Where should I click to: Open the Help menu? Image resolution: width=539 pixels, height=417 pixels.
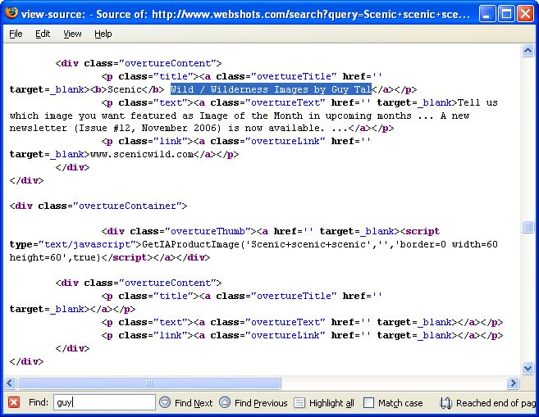coord(103,34)
